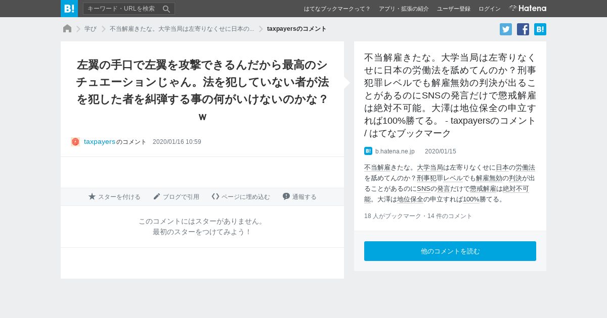607x318 pixels.
Task: Click the 18 人がブックマーク count
Action: click(393, 216)
